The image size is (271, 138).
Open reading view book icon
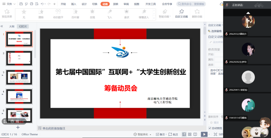[195, 134]
